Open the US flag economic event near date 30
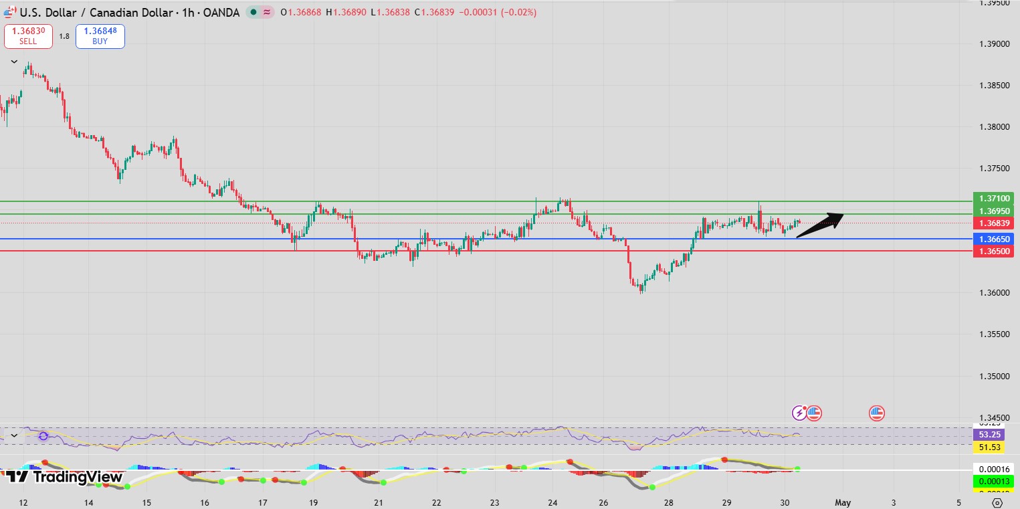This screenshot has height=509, width=1020. pos(813,413)
